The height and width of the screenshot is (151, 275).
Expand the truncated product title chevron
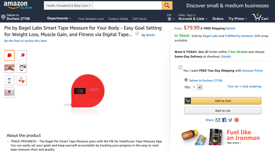[137, 34]
